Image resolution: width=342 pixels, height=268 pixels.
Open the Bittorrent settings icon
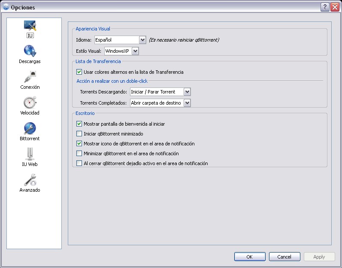pyautogui.click(x=30, y=128)
